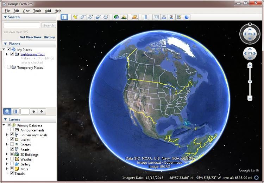Screen dimensions: 264x183
Task: Click the Email envelope toolbar icon
Action: (x=156, y=17)
